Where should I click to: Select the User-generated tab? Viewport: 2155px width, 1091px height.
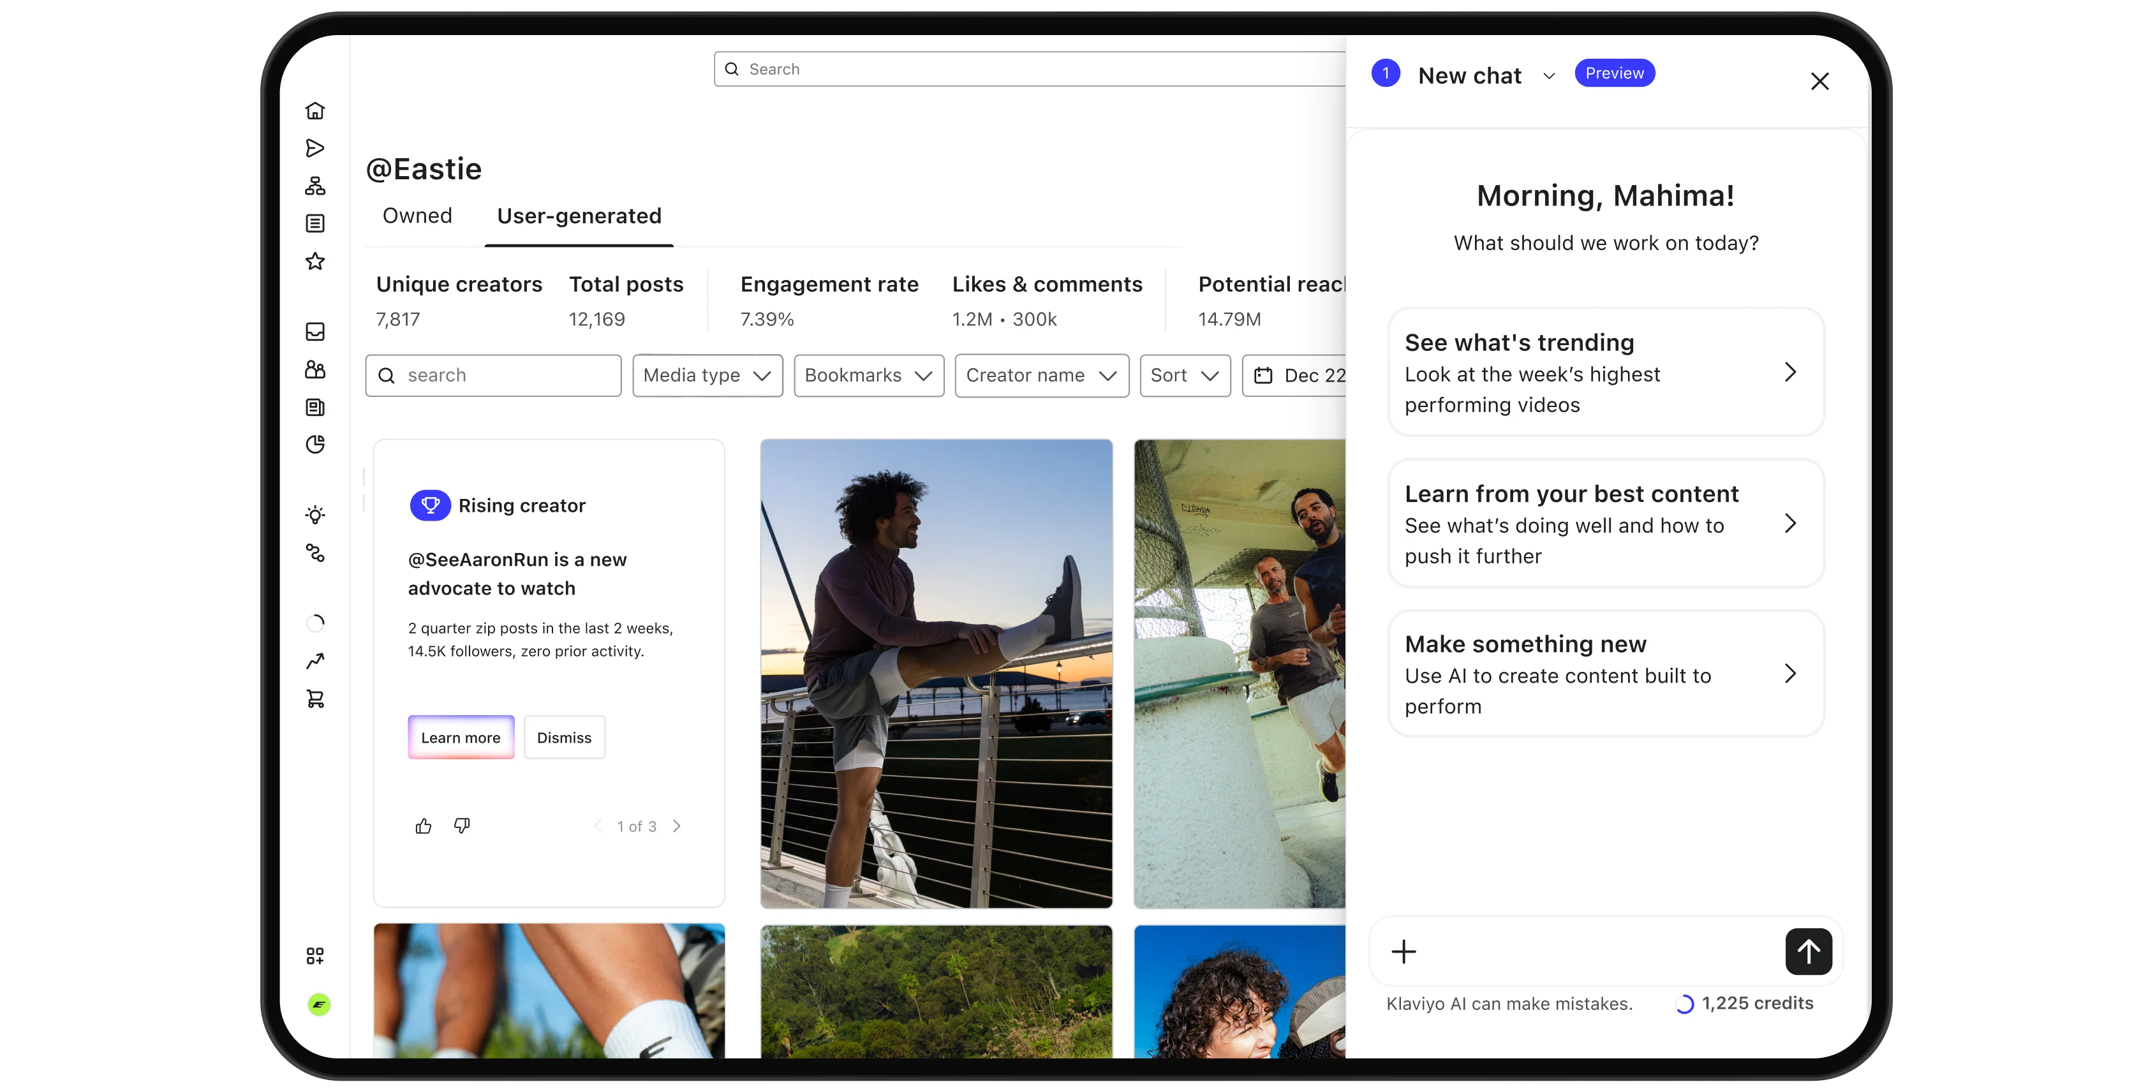579,216
